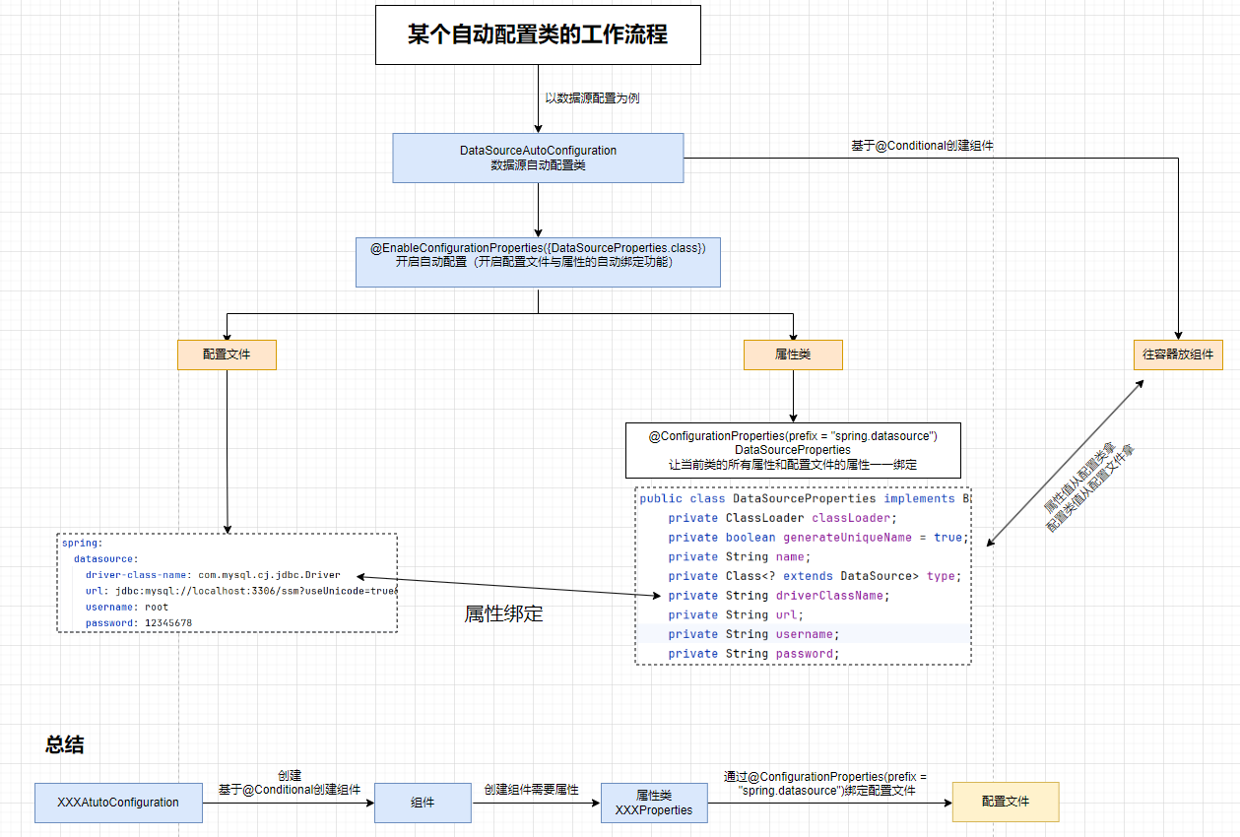Screen dimensions: 1240x837
Task: Select the DataSourceAutoConfiguration blue box
Action: point(538,159)
